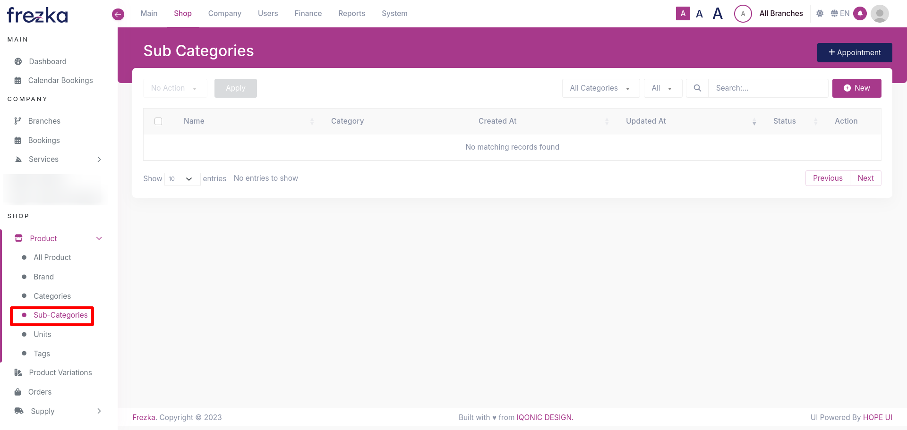This screenshot has height=430, width=907.
Task: Switch to the Finance top menu
Action: [x=308, y=14]
